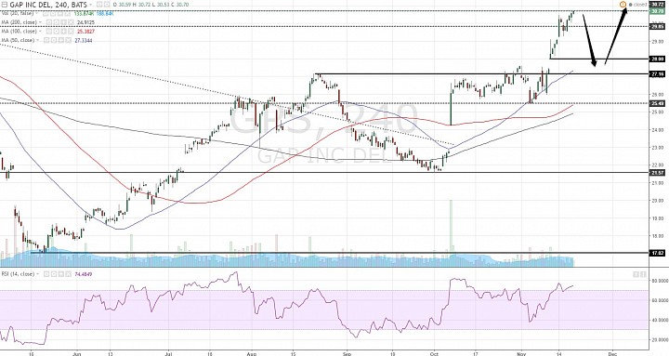The width and height of the screenshot is (669, 356).
Task: Toggle visibility of the GAP INC DEL main series
Action: (99, 5)
